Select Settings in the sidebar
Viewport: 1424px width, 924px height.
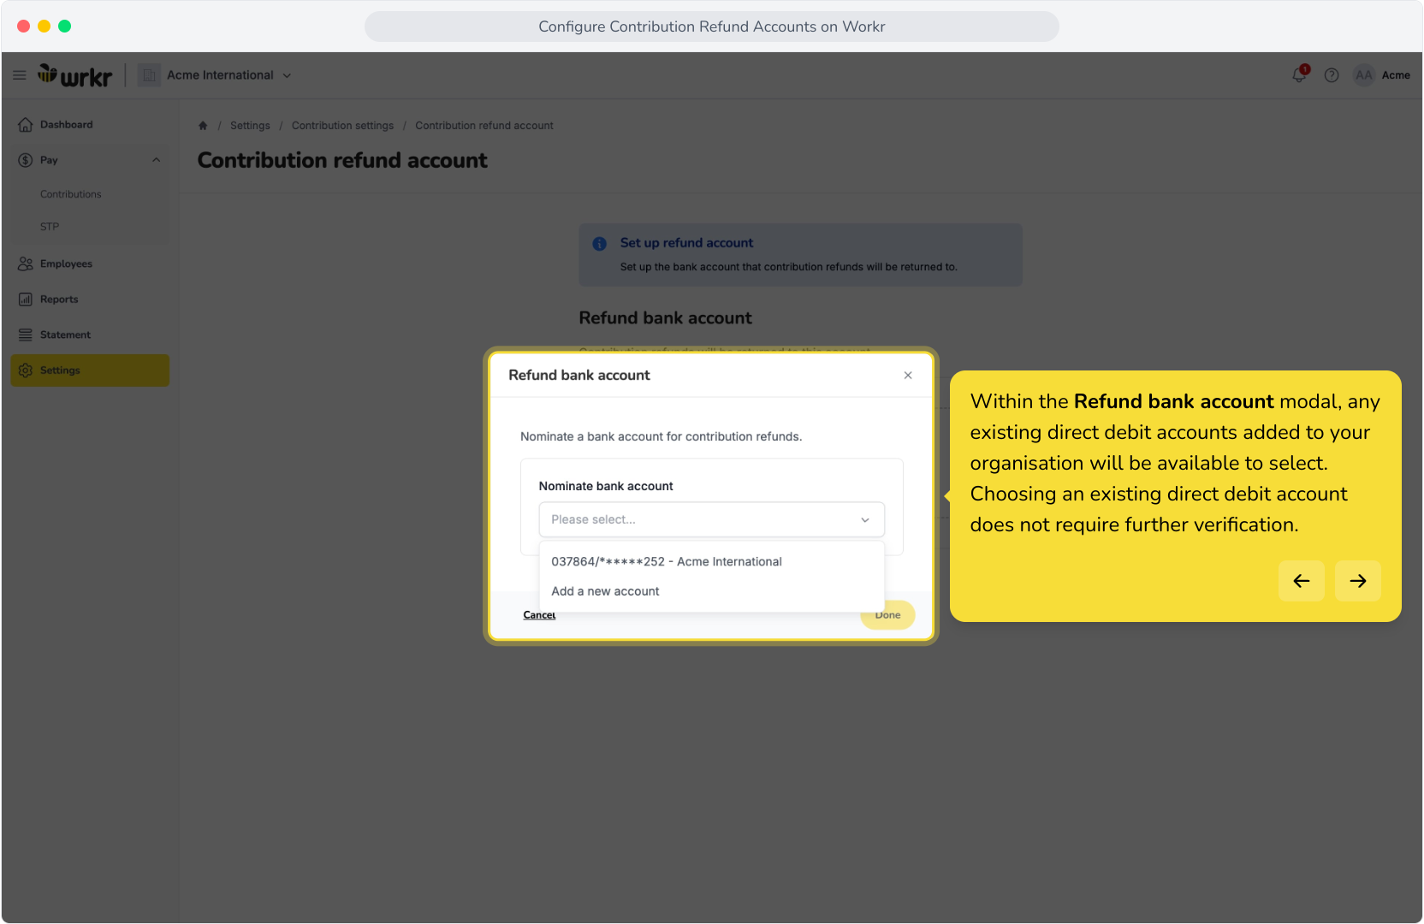pyautogui.click(x=90, y=370)
